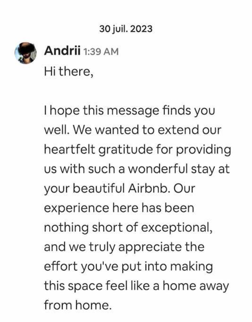252x322 pixels.
Task: Click the phrase 'truly appreciate the'
Action: tap(147, 248)
